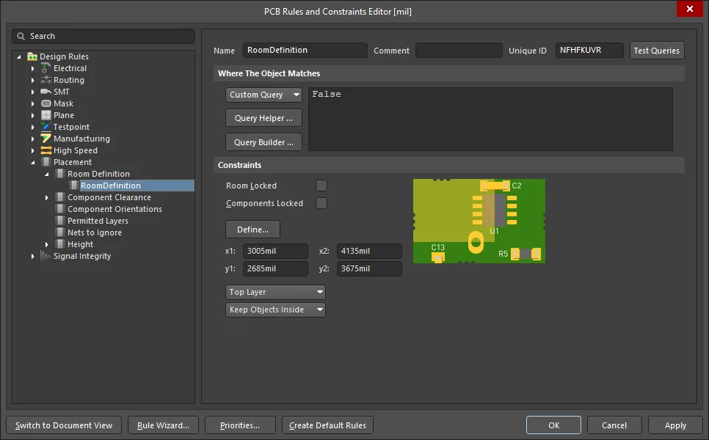
Task: Click the Plane rules category icon
Action: point(46,115)
